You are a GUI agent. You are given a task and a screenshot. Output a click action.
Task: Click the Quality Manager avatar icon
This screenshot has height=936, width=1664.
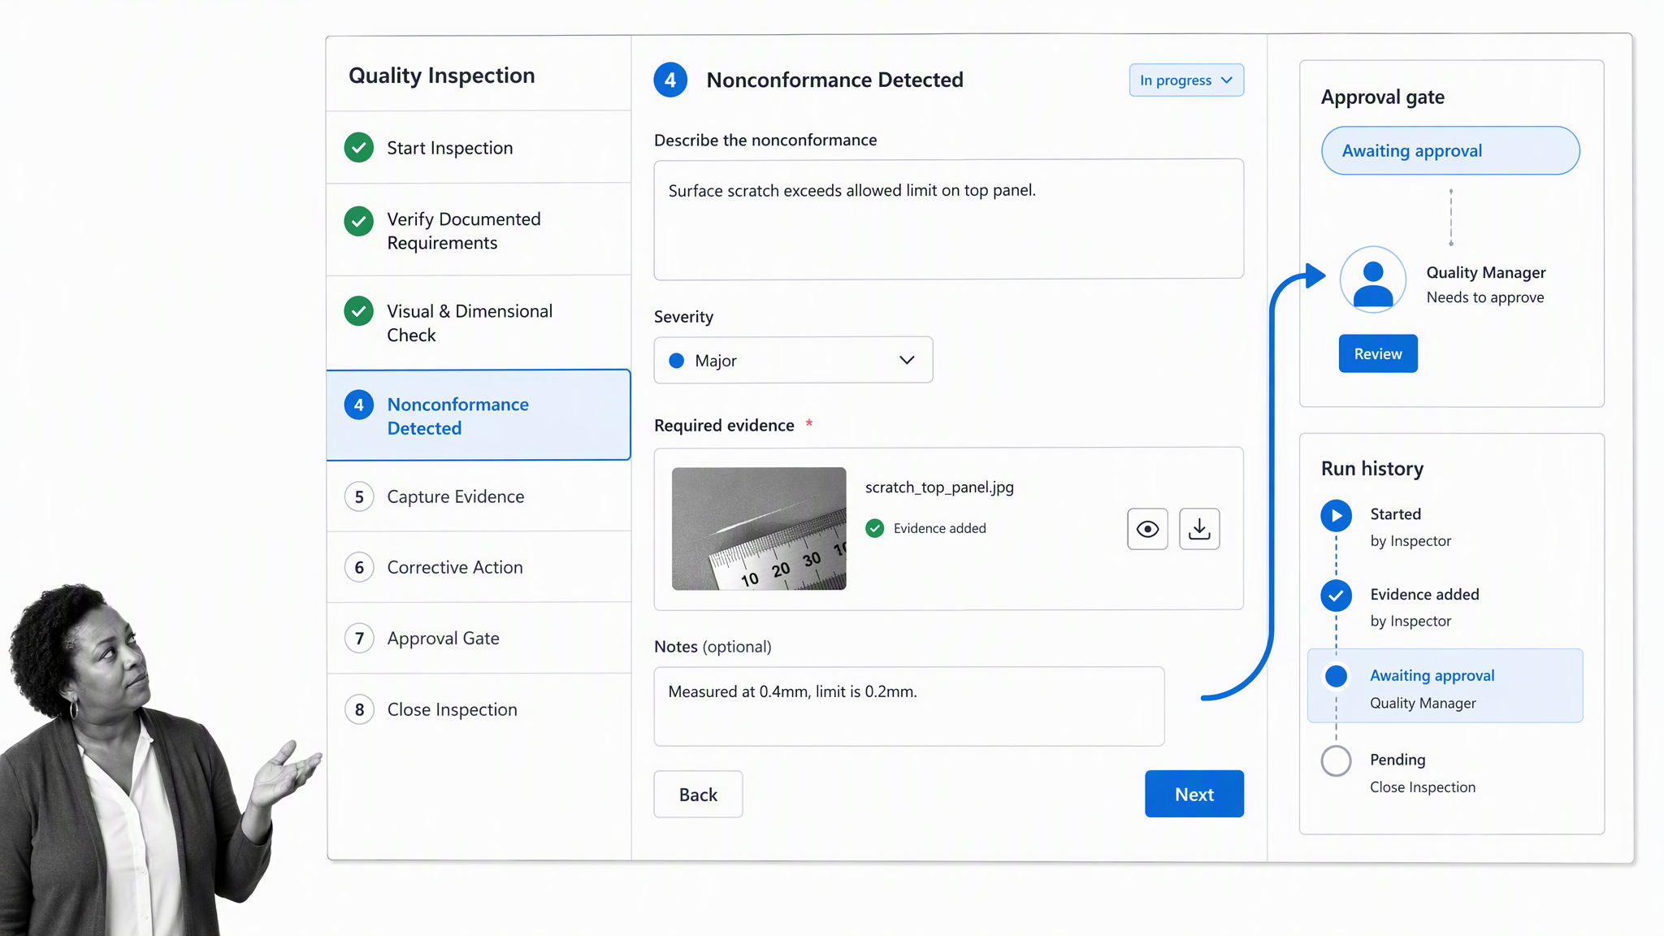[1373, 279]
